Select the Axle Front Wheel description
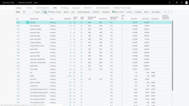189x106 pixels. 35,82
